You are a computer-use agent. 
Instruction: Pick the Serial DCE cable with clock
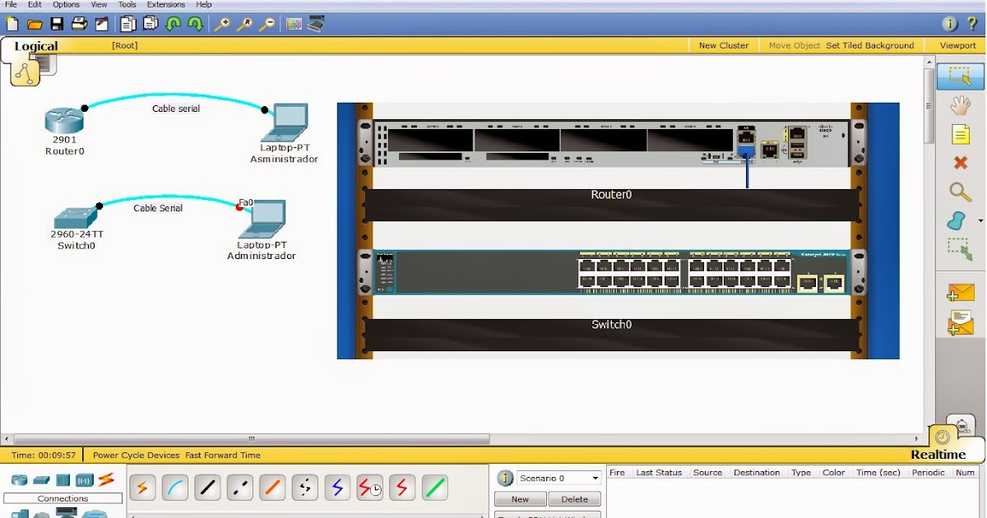(370, 488)
